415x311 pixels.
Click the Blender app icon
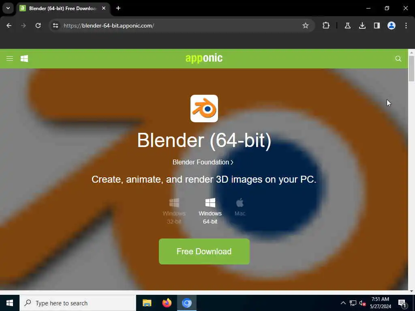pos(204,109)
